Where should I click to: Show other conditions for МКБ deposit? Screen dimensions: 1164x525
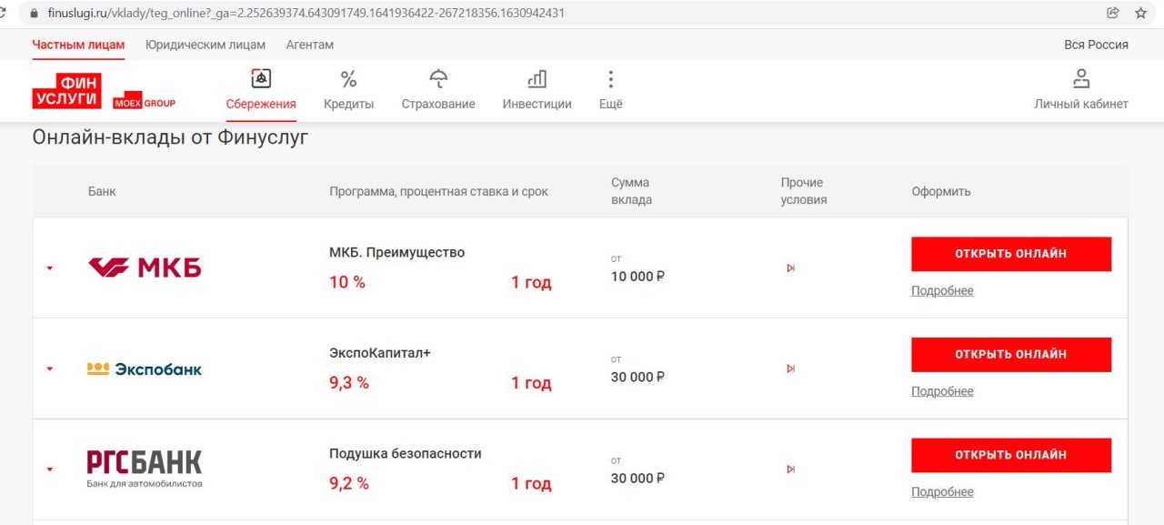[790, 268]
